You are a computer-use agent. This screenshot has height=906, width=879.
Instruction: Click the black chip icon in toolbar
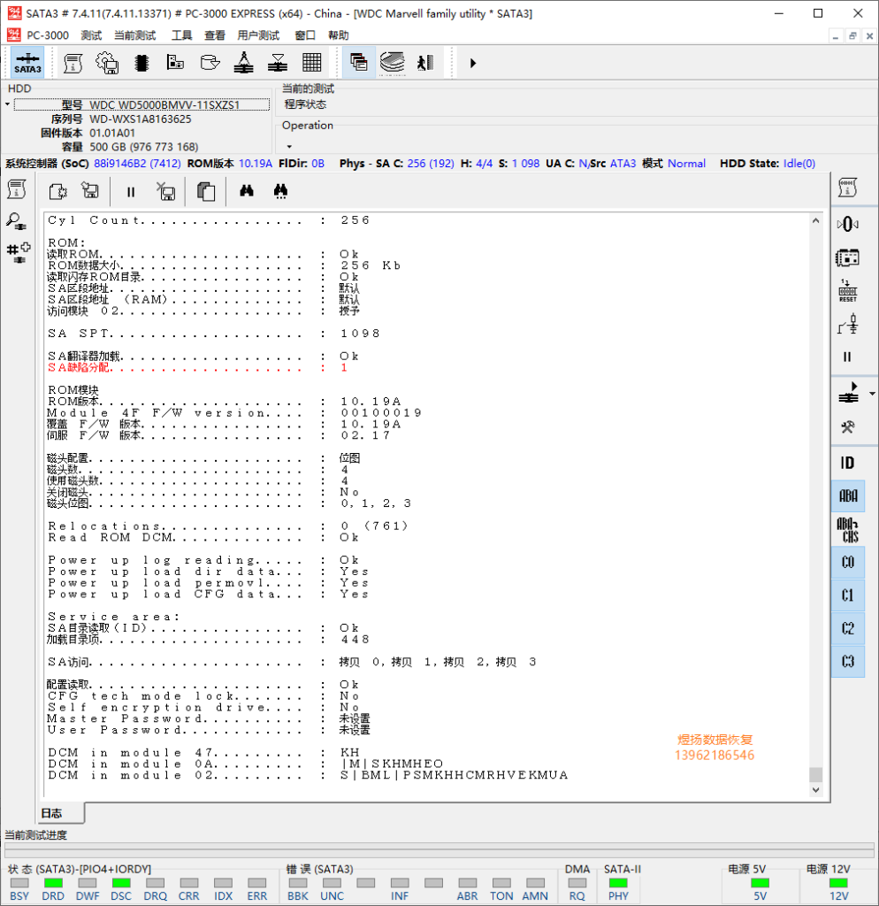click(x=141, y=63)
